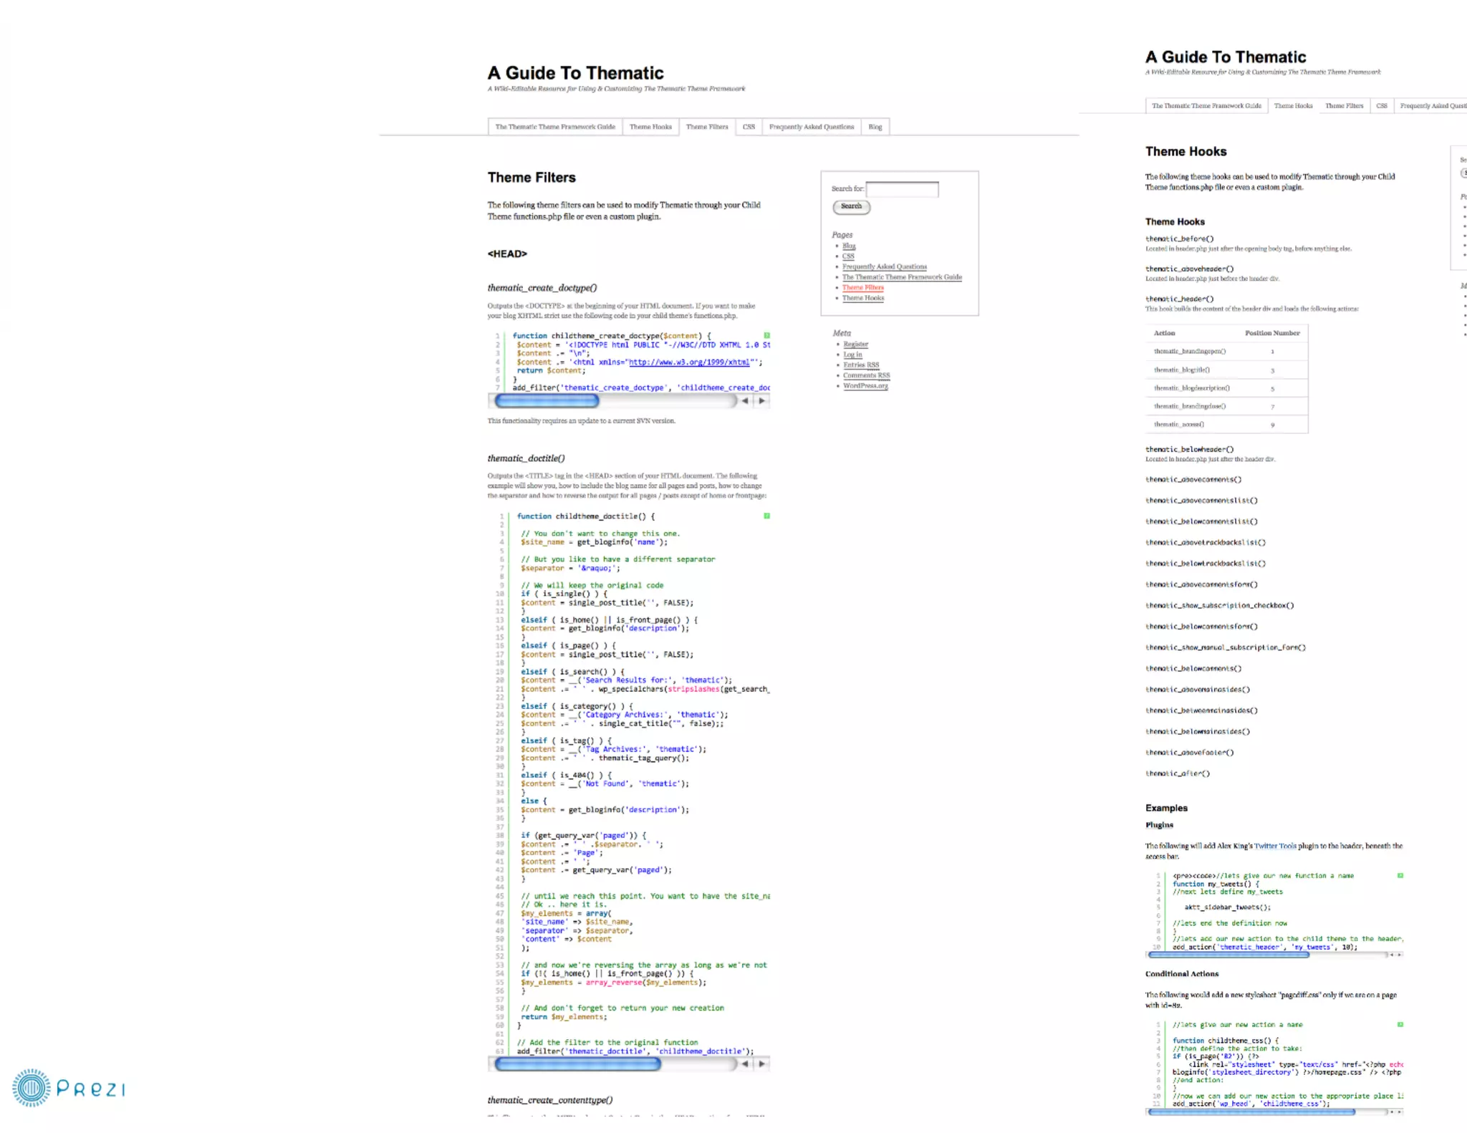This screenshot has width=1467, height=1133.
Task: Click left scroll arrow under create_doctype code
Action: [745, 401]
